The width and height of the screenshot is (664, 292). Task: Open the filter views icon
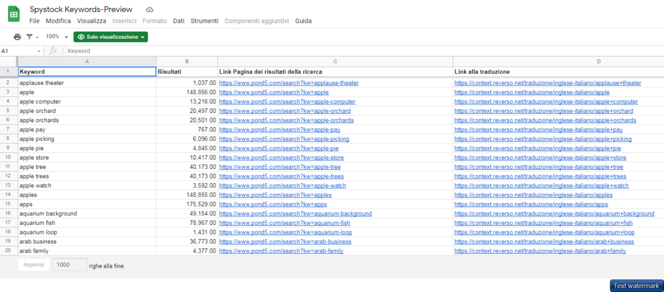29,37
